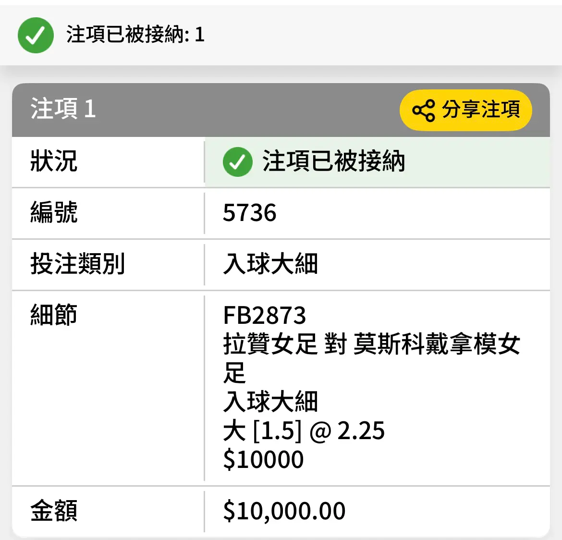Click 入球大細 line inside bet details
This screenshot has width=562, height=540.
pyautogui.click(x=270, y=402)
